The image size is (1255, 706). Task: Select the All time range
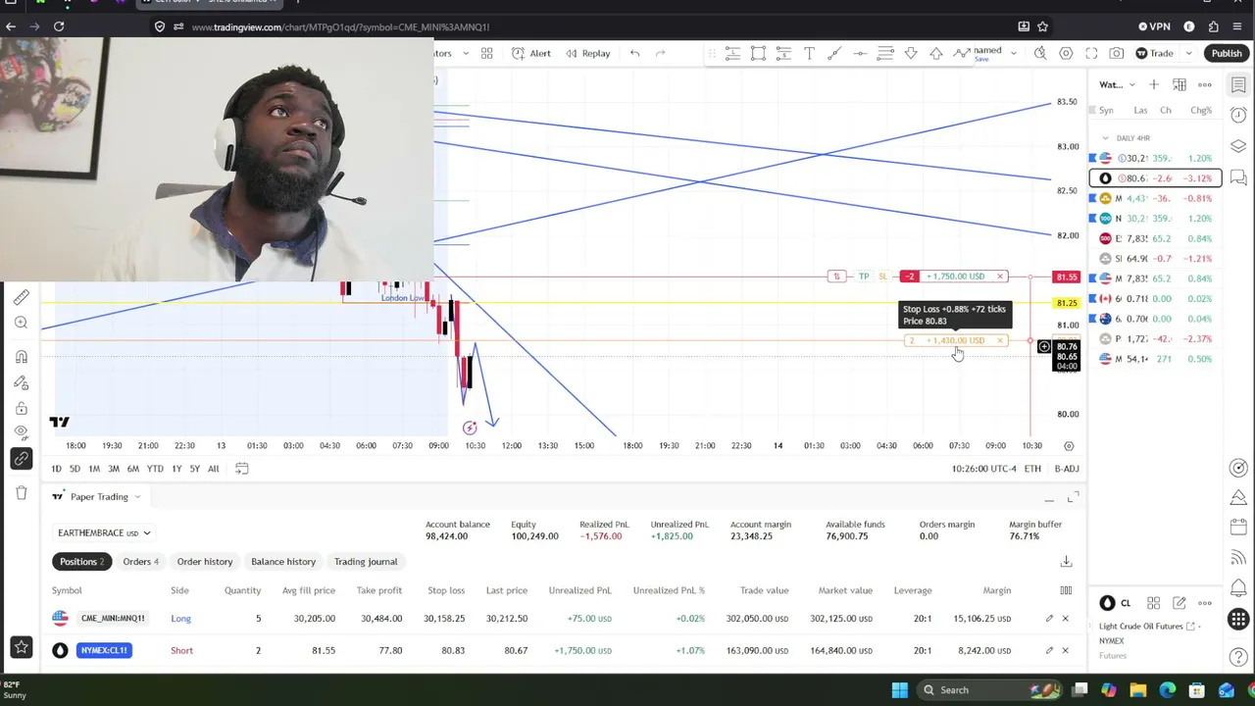click(213, 469)
